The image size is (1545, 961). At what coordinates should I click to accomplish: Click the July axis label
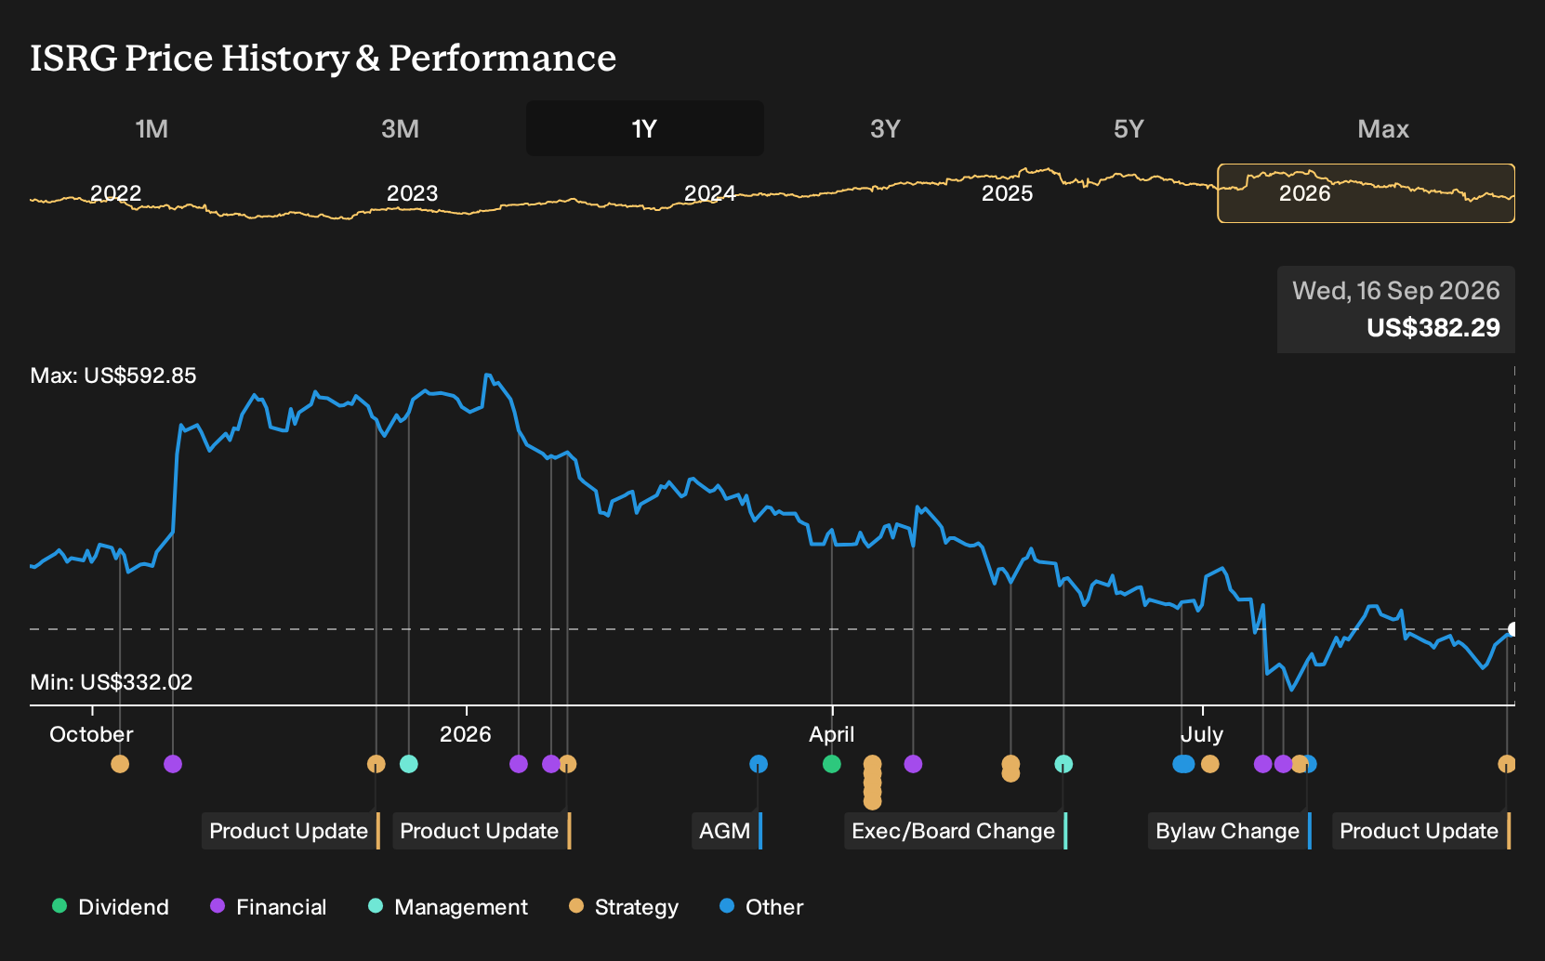pos(1202,734)
